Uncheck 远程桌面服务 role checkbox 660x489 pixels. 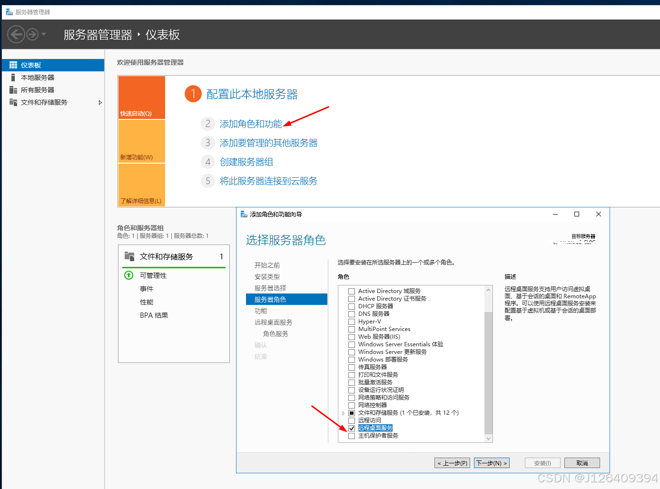point(352,428)
